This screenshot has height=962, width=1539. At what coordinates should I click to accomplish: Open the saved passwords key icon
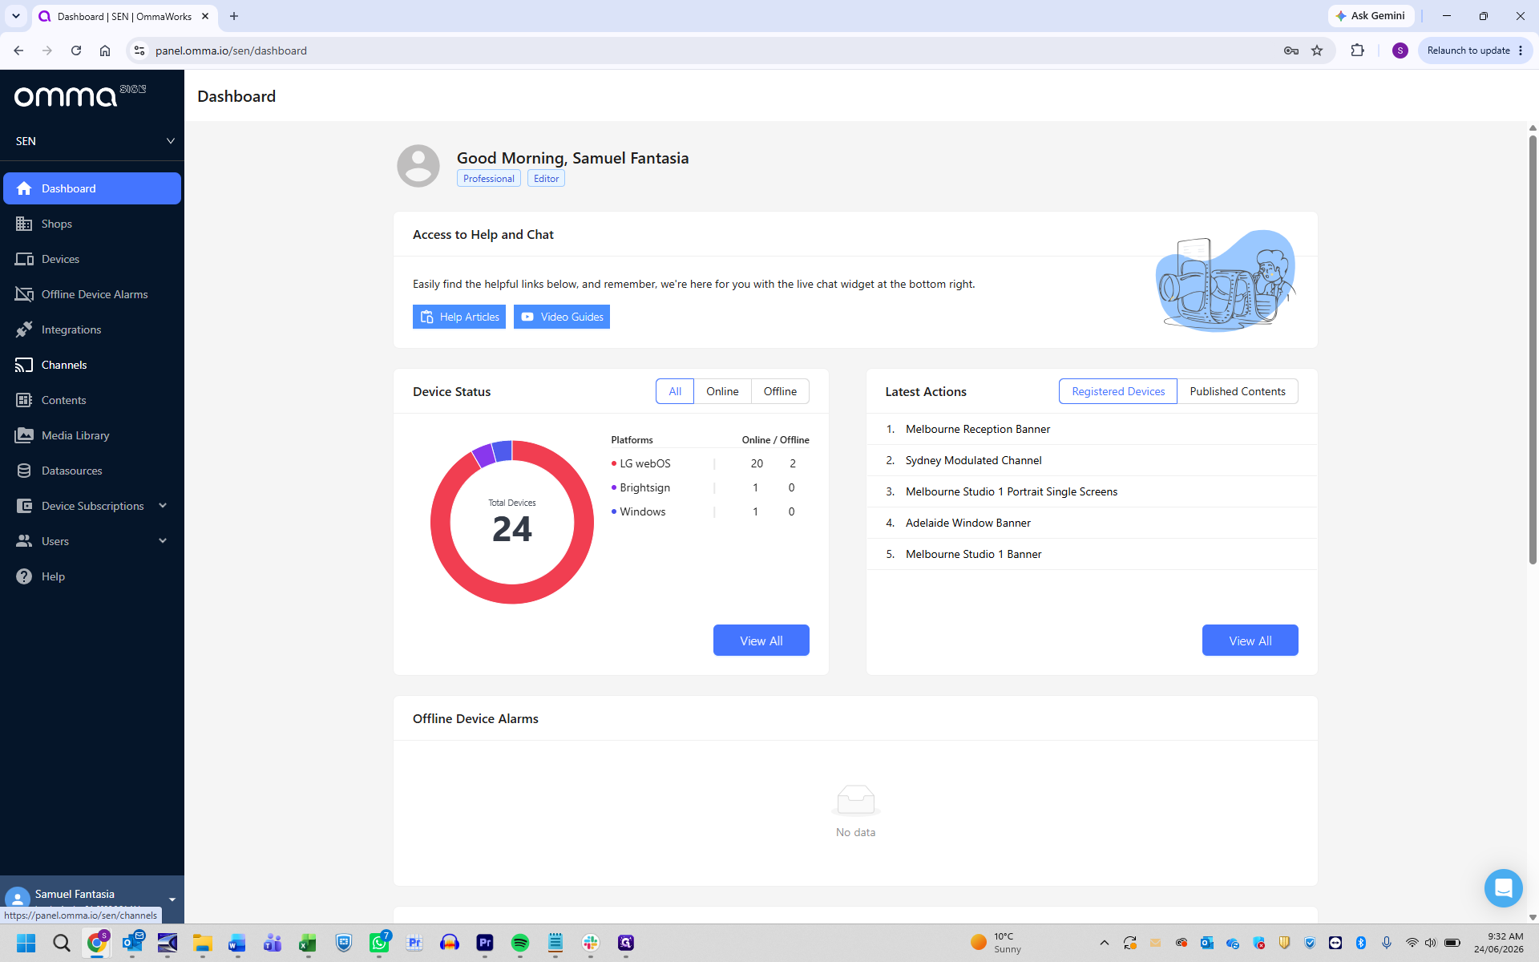(1291, 51)
